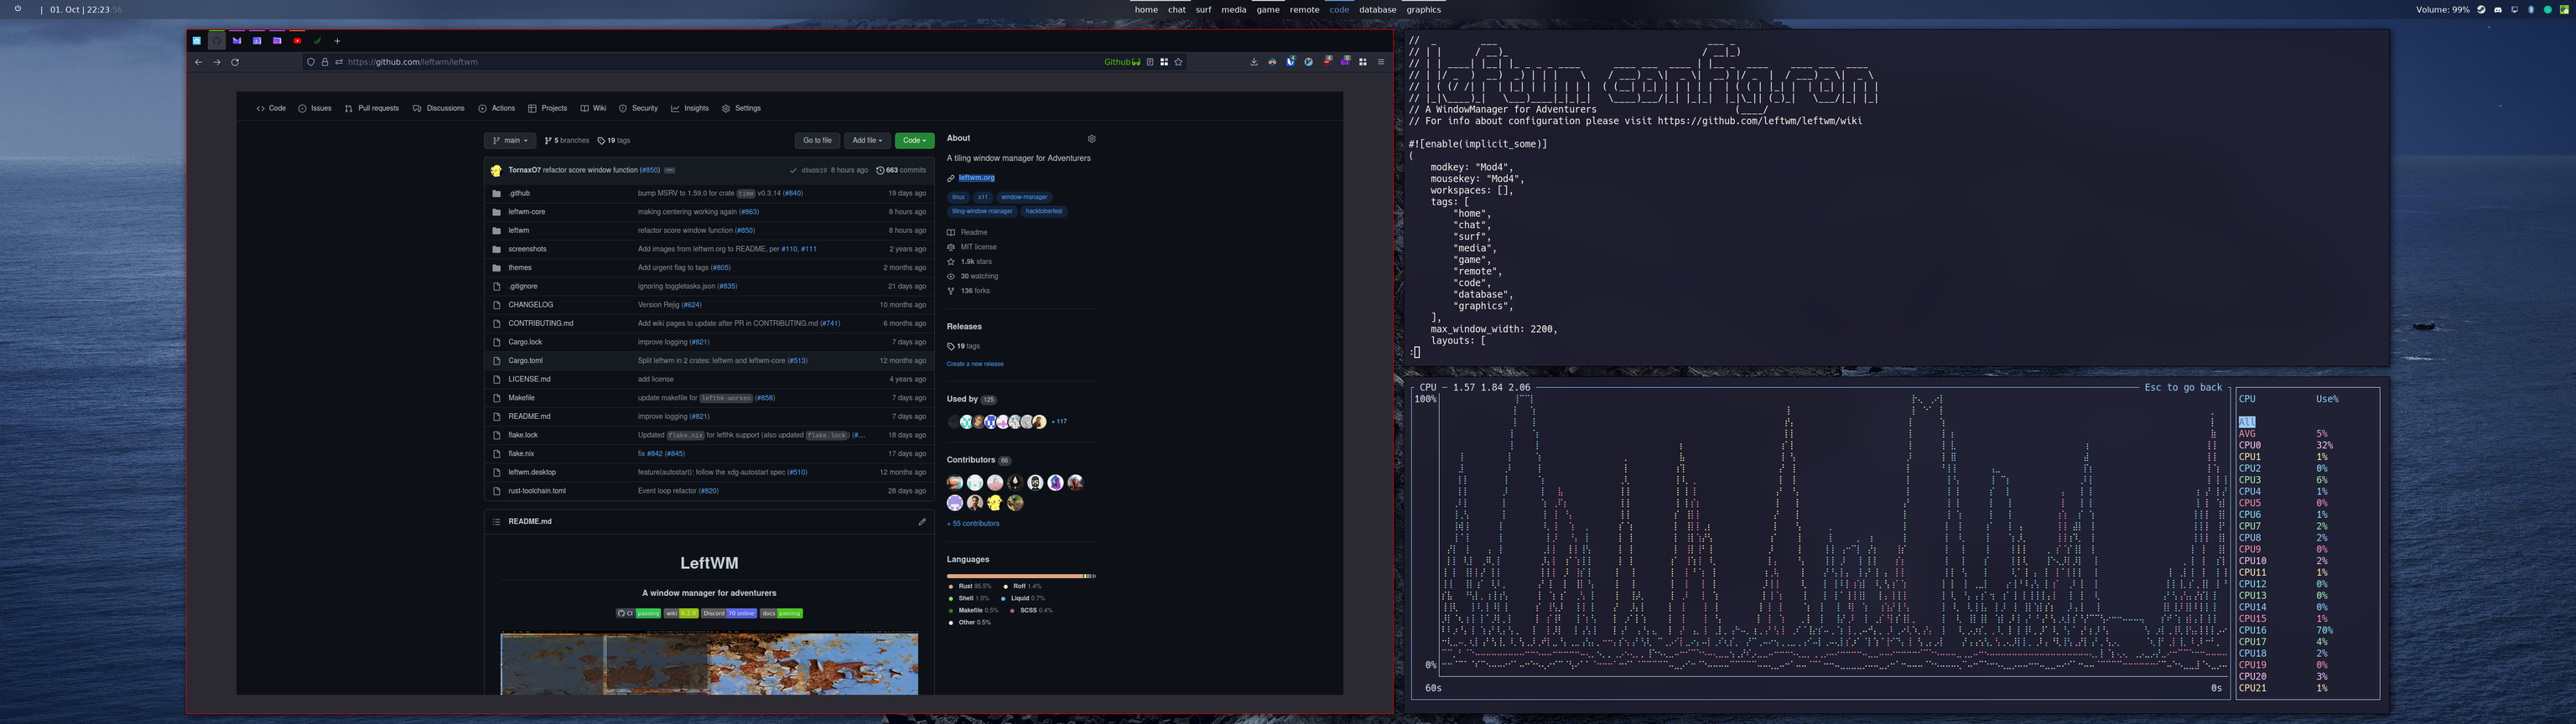Switch to the graphics workspace tag
This screenshot has height=724, width=2576.
point(1423,10)
